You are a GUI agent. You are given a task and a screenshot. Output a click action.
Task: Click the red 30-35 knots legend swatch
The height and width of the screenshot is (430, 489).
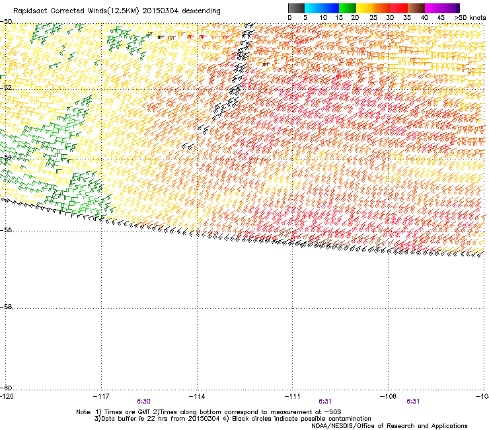pyautogui.click(x=399, y=8)
